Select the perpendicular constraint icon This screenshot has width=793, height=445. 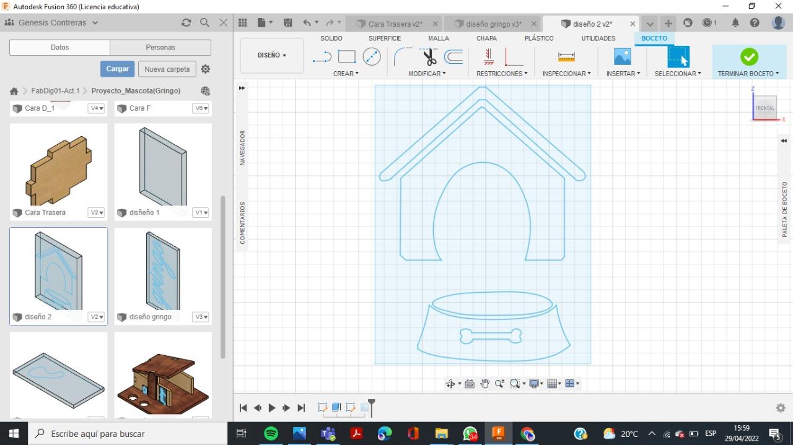(514, 57)
